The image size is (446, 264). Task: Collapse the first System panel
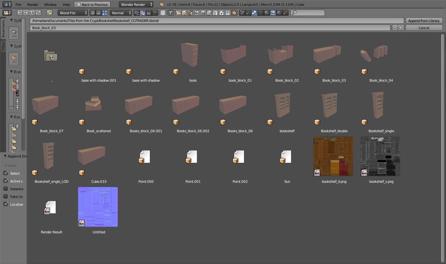click(x=11, y=20)
